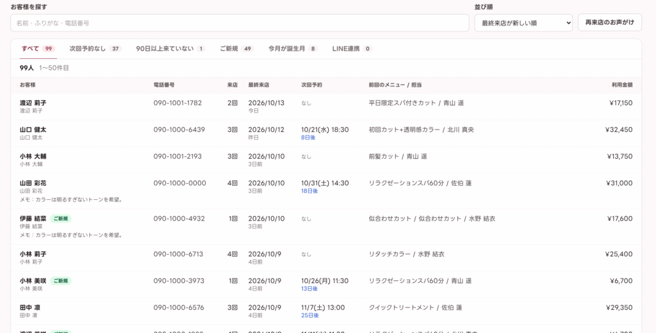This screenshot has height=333, width=656.
Task: Click the next reservation 10/31(土) 14:30
Action: (x=325, y=183)
